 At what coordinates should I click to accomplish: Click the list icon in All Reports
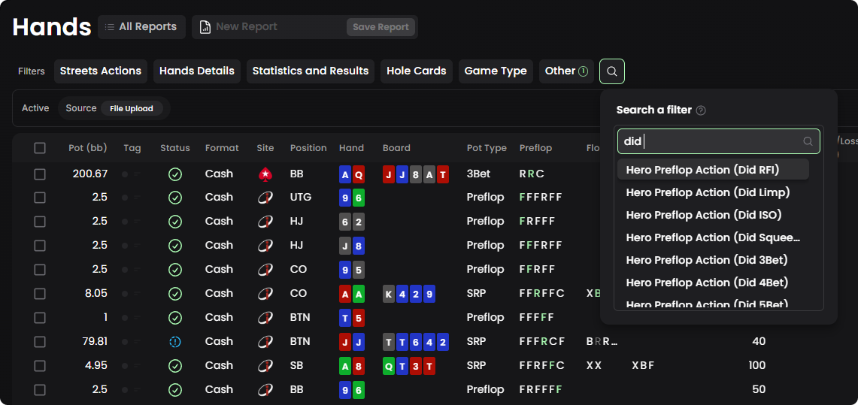pyautogui.click(x=110, y=27)
